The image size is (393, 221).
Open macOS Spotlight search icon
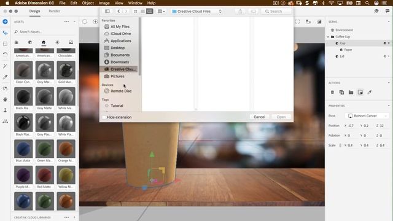pos(367,3)
